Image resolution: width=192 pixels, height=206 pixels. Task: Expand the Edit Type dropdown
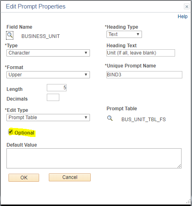48,118
